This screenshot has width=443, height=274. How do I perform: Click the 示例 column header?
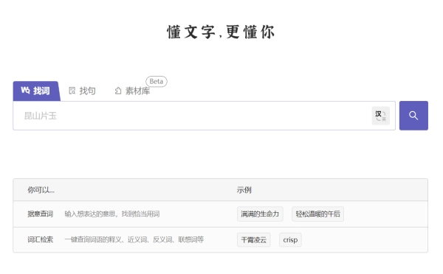pos(244,190)
